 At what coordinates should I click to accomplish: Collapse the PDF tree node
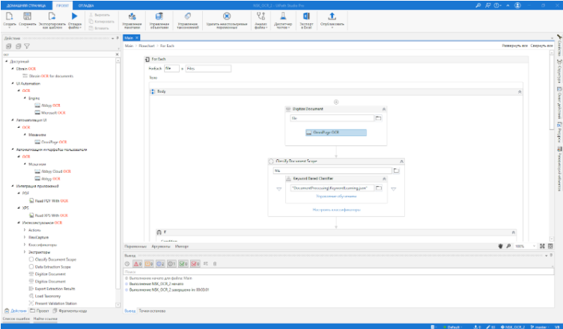tap(19, 193)
